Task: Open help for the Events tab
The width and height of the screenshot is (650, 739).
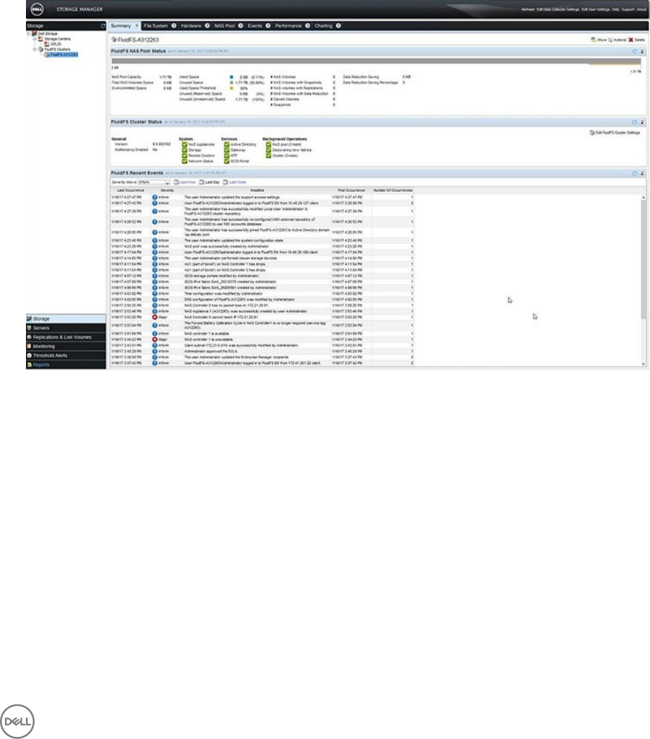Action: coord(268,26)
